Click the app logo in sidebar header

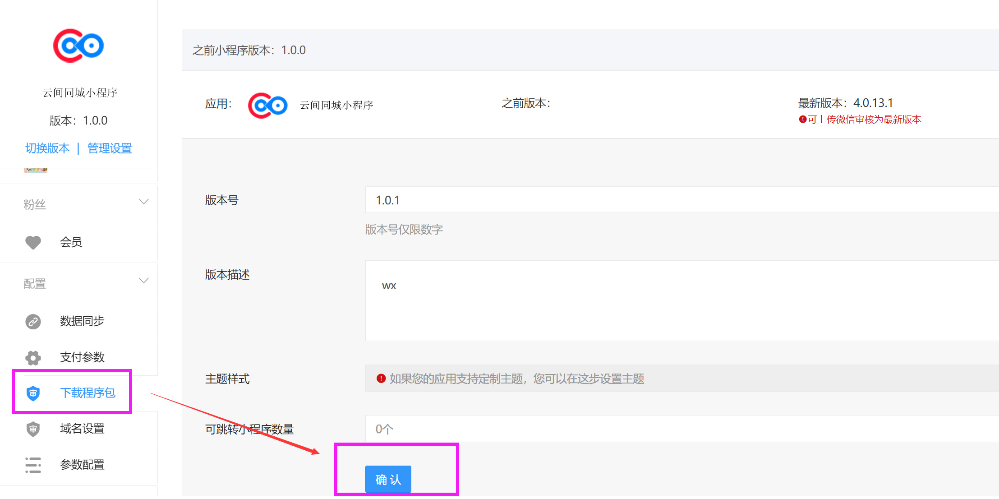78,46
